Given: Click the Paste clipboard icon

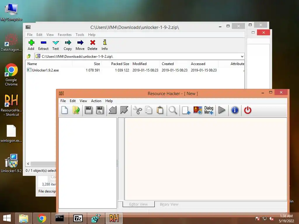Looking at the screenshot, I should 160,110.
